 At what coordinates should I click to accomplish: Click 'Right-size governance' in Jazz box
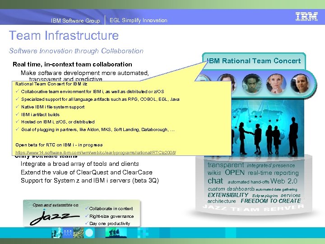(x=111, y=216)
